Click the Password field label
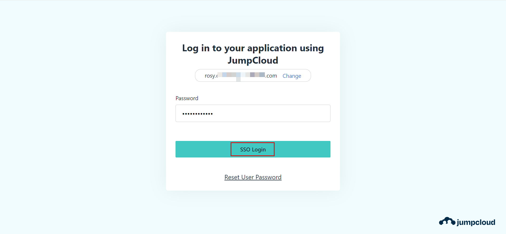This screenshot has width=506, height=234. tap(187, 98)
